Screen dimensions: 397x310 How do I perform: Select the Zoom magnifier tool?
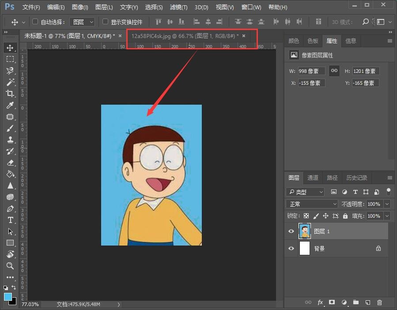point(10,266)
